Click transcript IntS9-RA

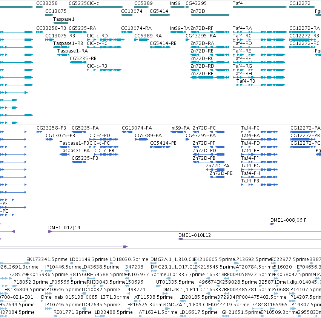[180, 28]
